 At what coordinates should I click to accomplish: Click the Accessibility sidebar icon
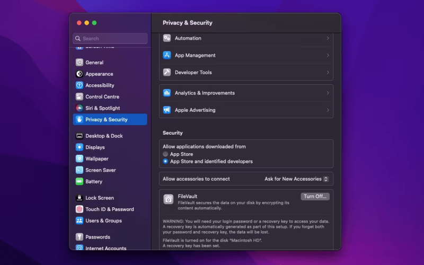click(79, 85)
